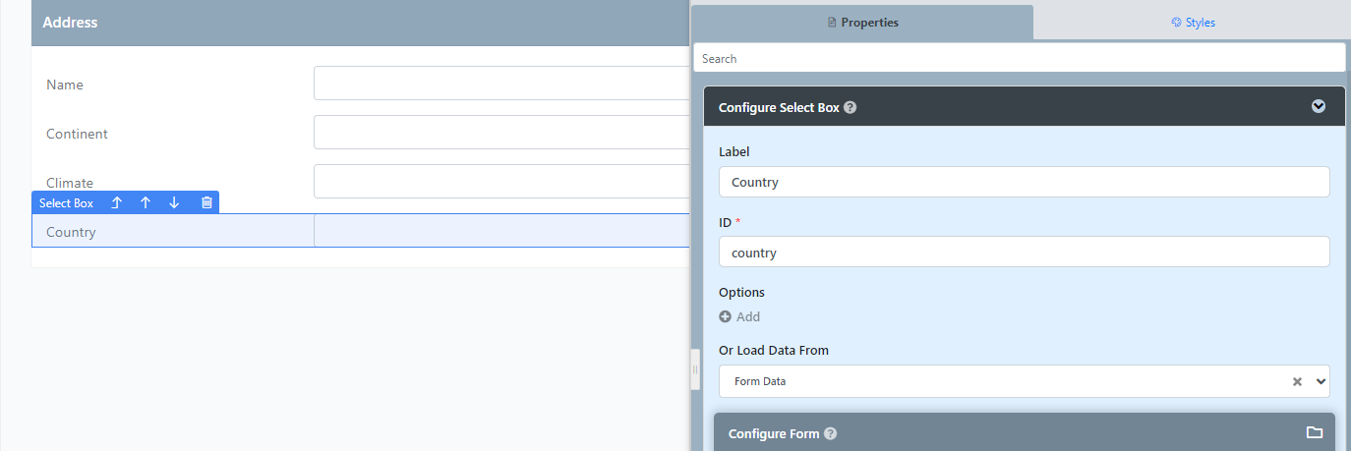Click the Label input containing Country

point(1024,182)
